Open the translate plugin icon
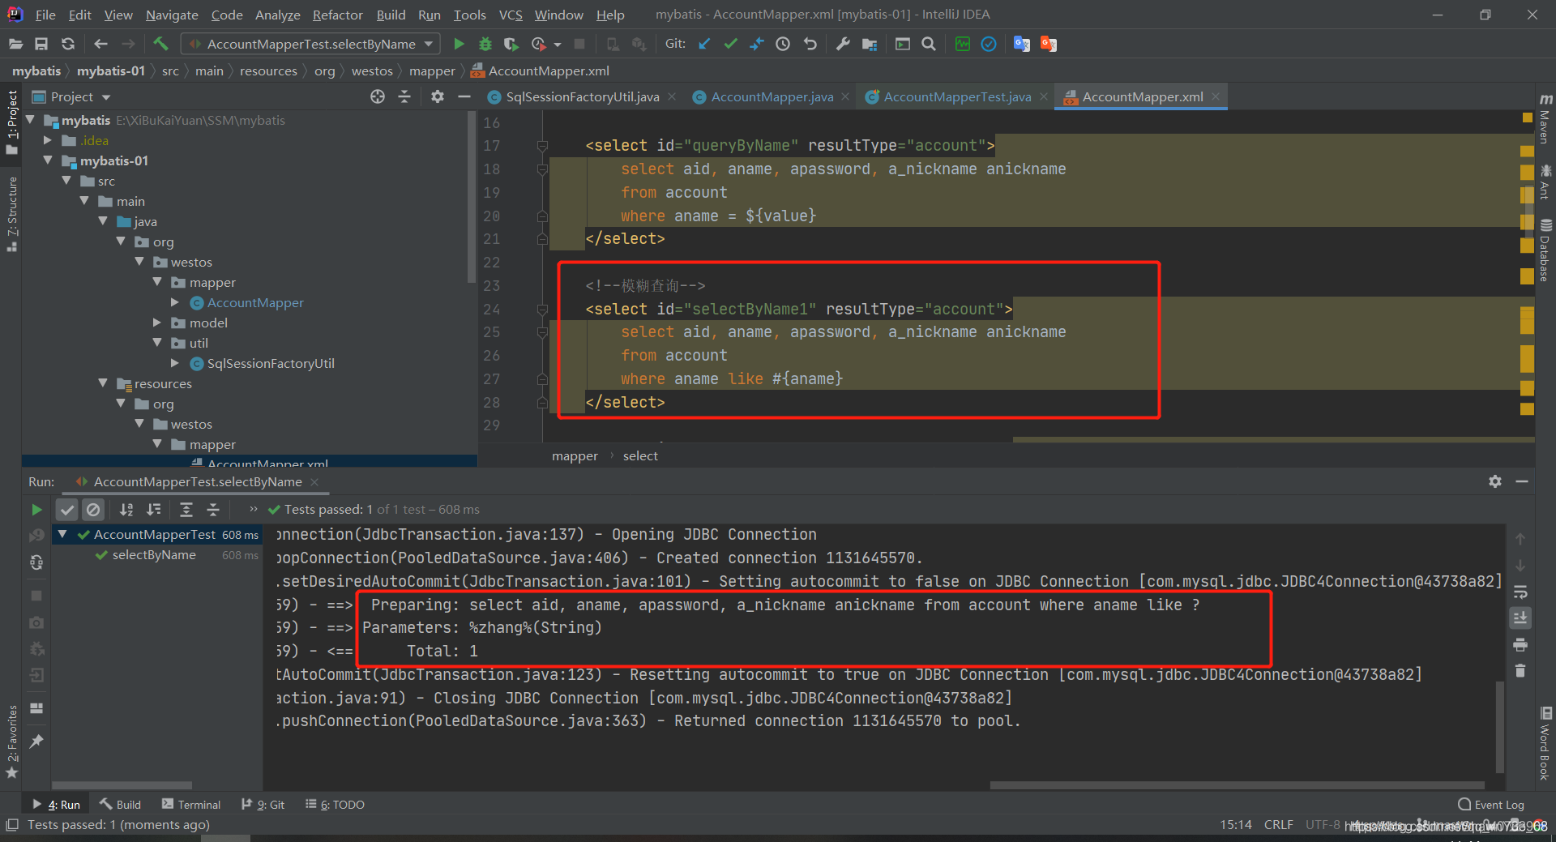The image size is (1556, 842). tap(1022, 44)
